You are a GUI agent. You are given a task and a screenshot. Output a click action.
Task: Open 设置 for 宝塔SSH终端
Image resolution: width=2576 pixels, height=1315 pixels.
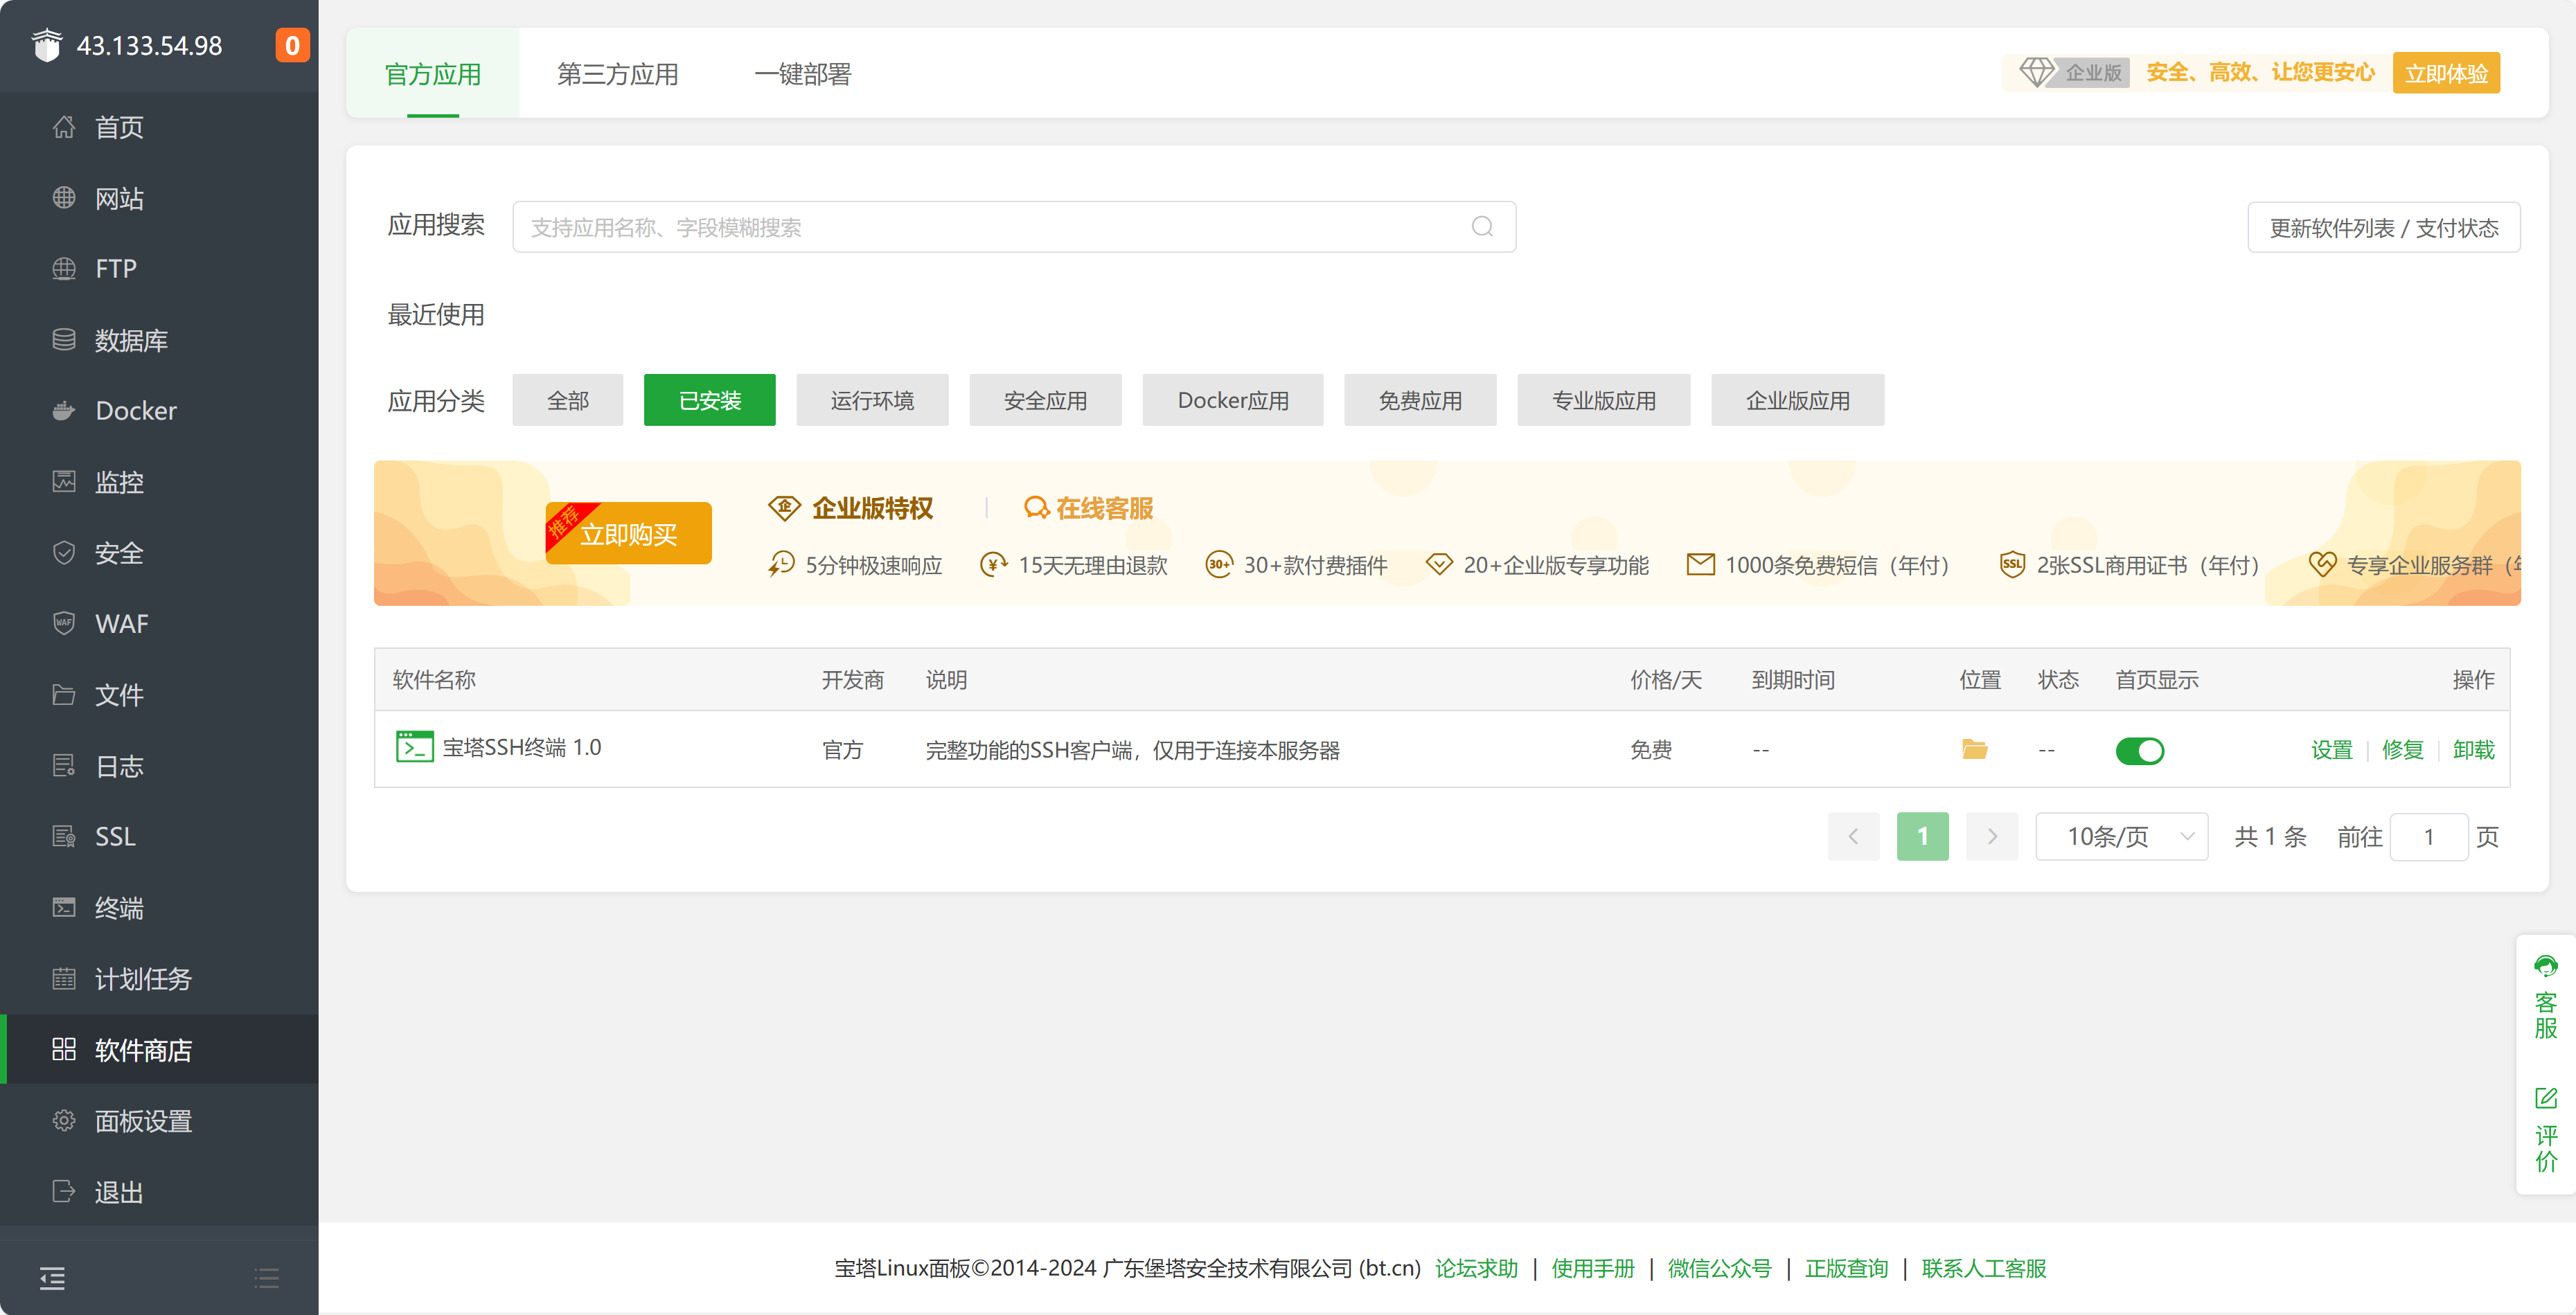tap(2332, 750)
